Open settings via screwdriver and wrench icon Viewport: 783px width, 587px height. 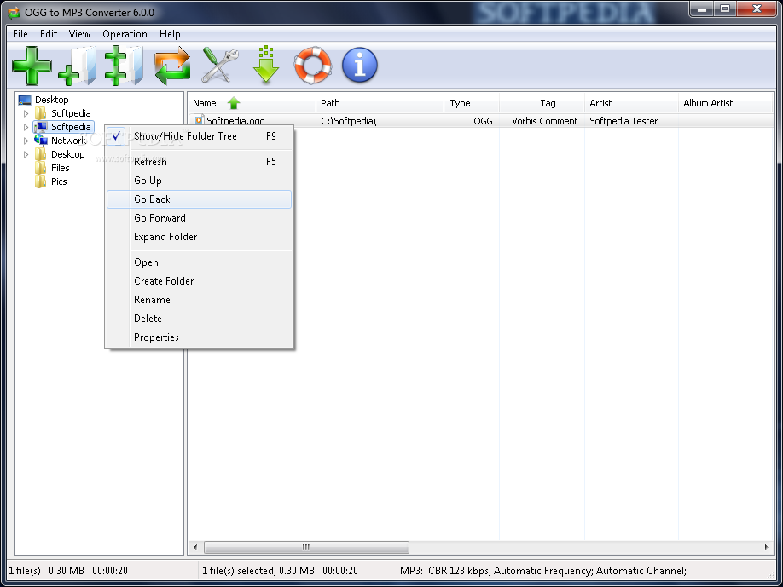[x=220, y=66]
